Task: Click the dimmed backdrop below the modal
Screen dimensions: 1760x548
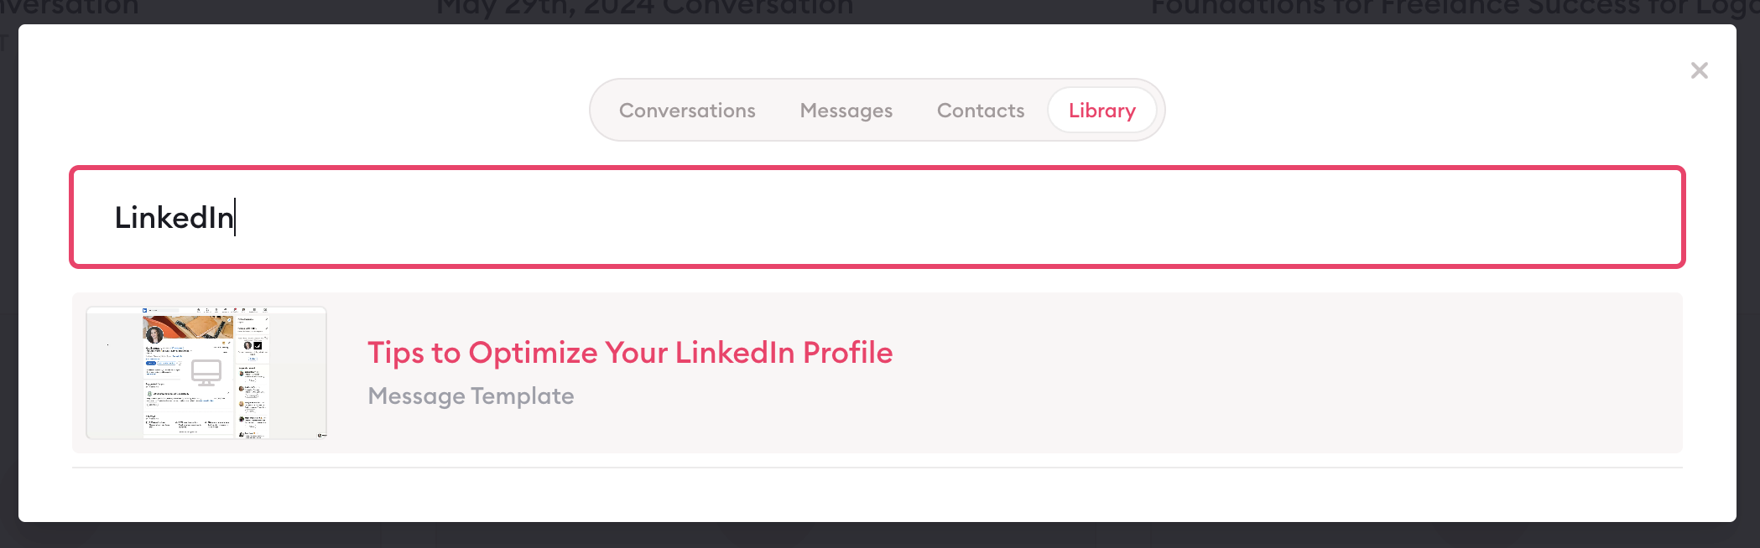Action: (x=879, y=536)
